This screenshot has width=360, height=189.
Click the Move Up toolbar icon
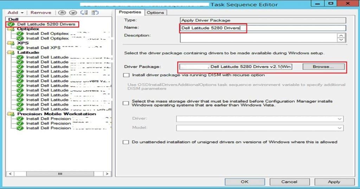(62, 13)
